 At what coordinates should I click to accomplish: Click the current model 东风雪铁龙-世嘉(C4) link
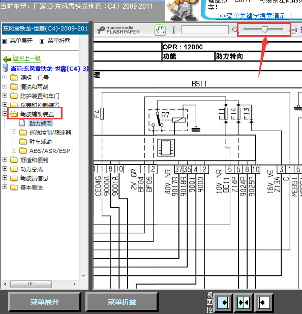(x=49, y=69)
